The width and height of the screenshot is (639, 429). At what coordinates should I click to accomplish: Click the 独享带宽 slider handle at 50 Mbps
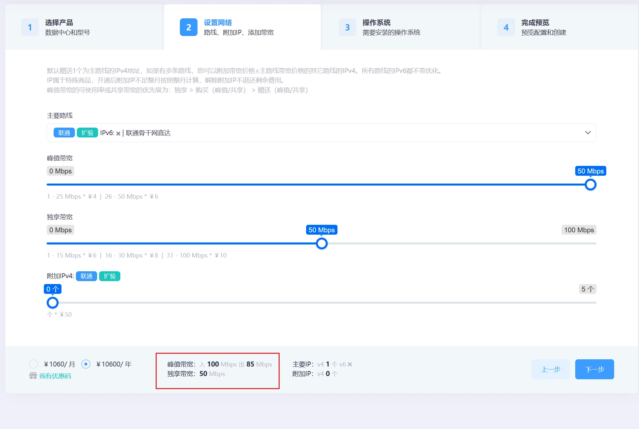point(322,243)
